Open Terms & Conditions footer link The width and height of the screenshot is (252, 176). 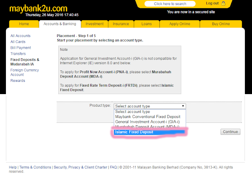click(x=35, y=167)
